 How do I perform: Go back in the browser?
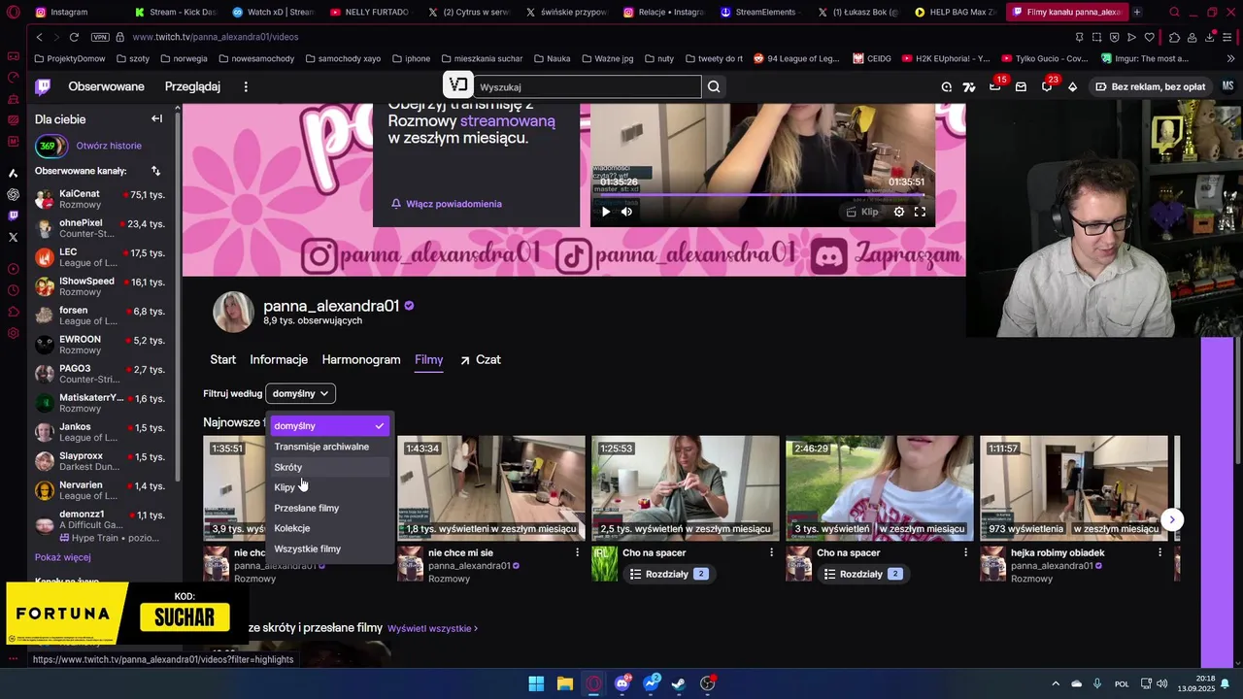tap(39, 37)
